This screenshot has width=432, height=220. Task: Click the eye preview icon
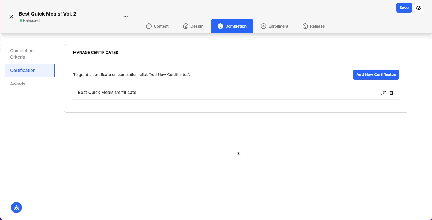(x=419, y=8)
